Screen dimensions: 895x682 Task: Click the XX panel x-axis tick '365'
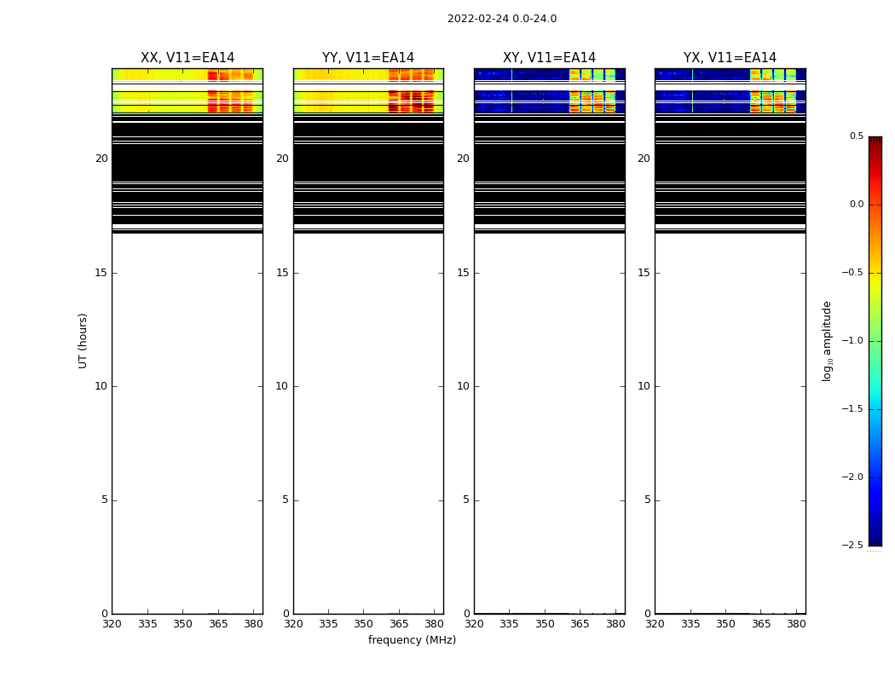(218, 624)
